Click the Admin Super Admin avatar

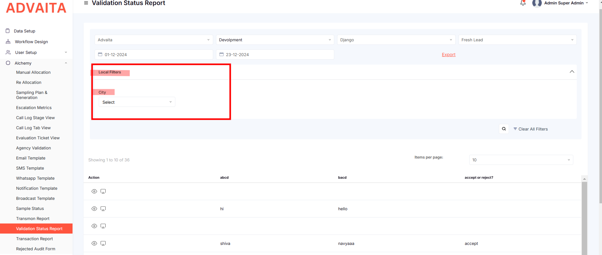coord(536,3)
